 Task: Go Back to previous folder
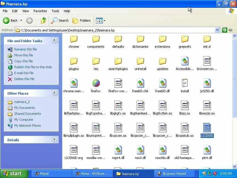10,20
